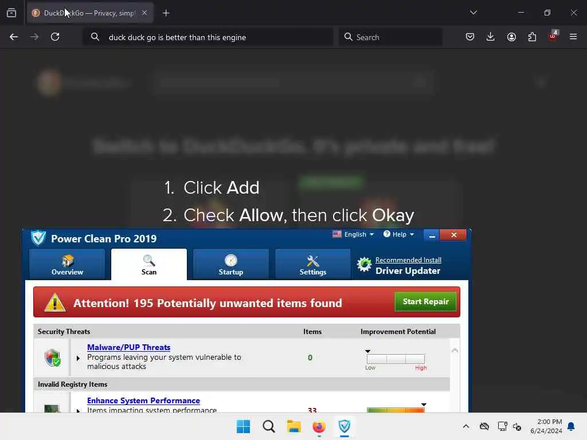587x440 pixels.
Task: Switch to the Scan tab
Action: point(149,264)
